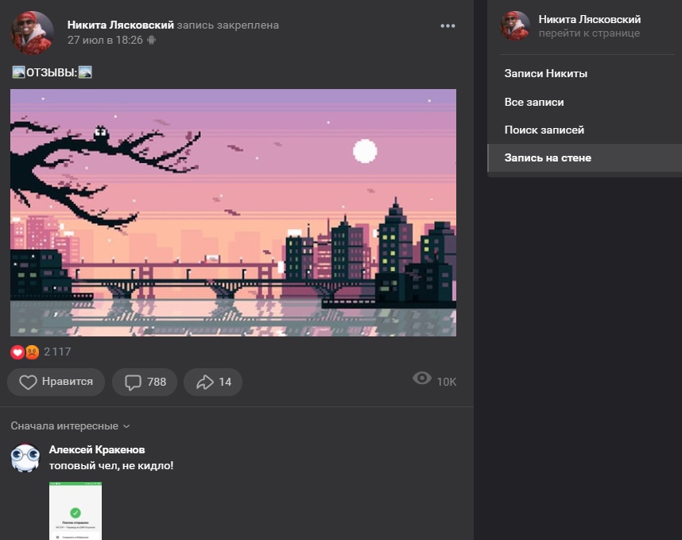
Task: Click the heart reaction emoji below image
Action: 17,352
